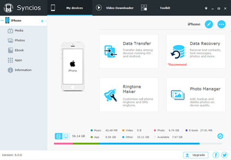
Task: Click the *Recommend label
Action: click(x=177, y=64)
